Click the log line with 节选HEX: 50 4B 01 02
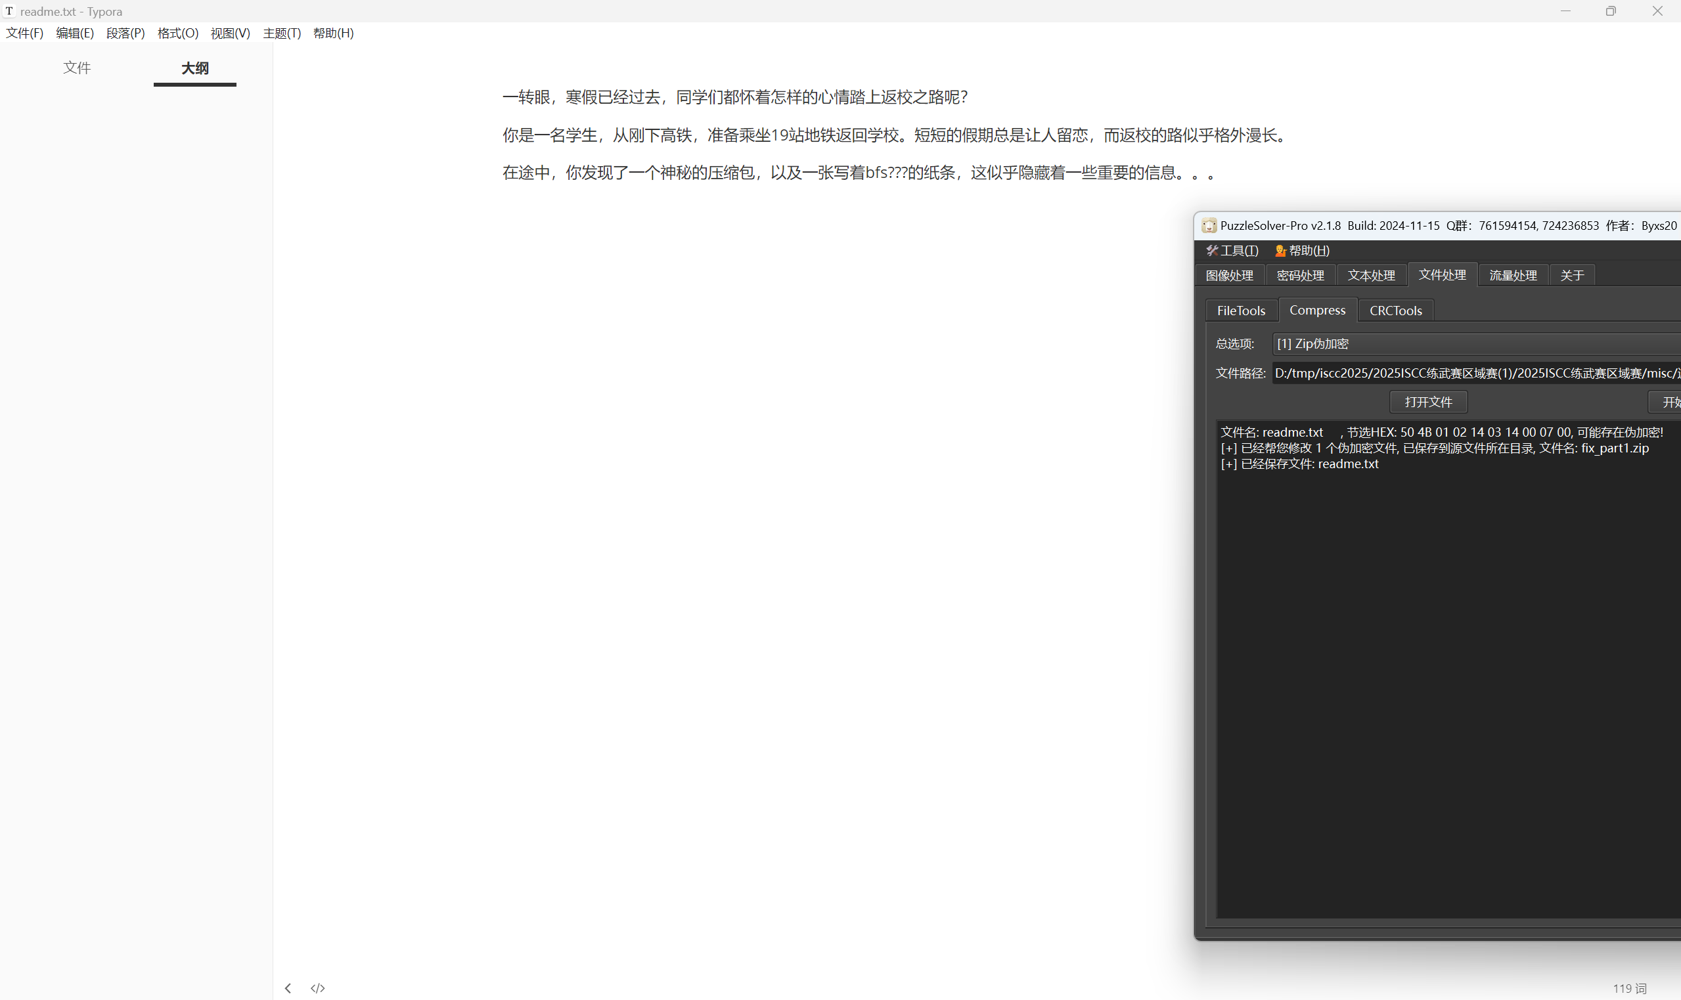 click(x=1442, y=432)
